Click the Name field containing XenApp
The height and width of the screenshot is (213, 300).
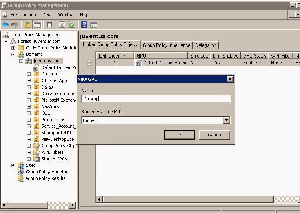click(156, 99)
